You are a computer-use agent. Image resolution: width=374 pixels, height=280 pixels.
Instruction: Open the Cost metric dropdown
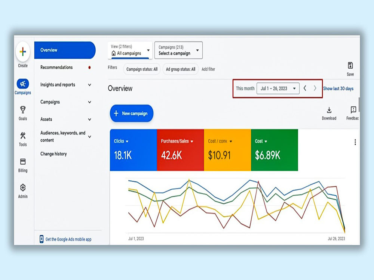coord(261,141)
